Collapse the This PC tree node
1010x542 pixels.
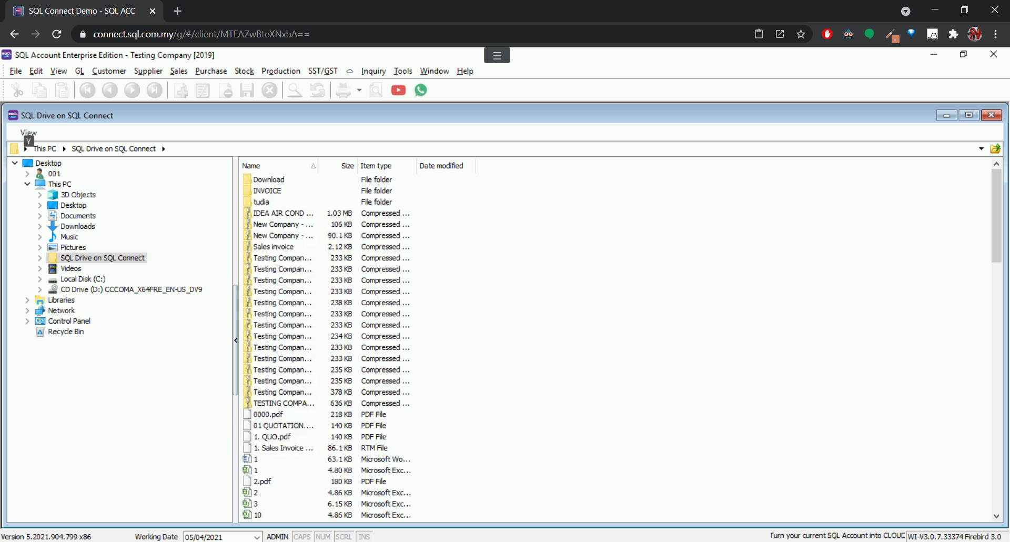tap(27, 184)
